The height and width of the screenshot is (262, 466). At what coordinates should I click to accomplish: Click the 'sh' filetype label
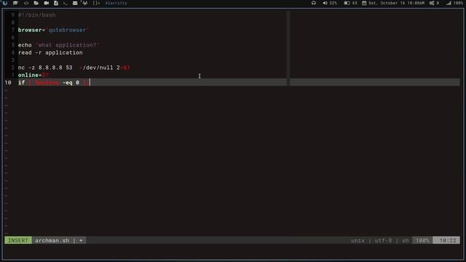point(406,240)
